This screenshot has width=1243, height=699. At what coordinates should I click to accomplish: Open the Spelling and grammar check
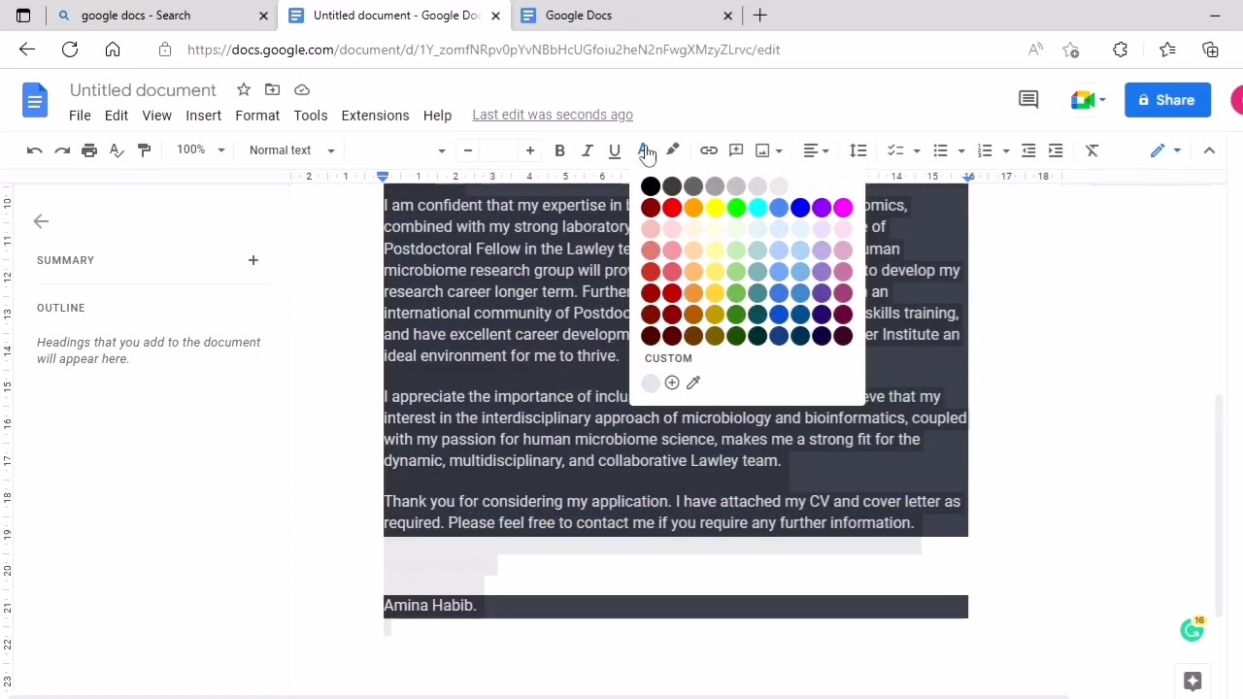(x=117, y=150)
